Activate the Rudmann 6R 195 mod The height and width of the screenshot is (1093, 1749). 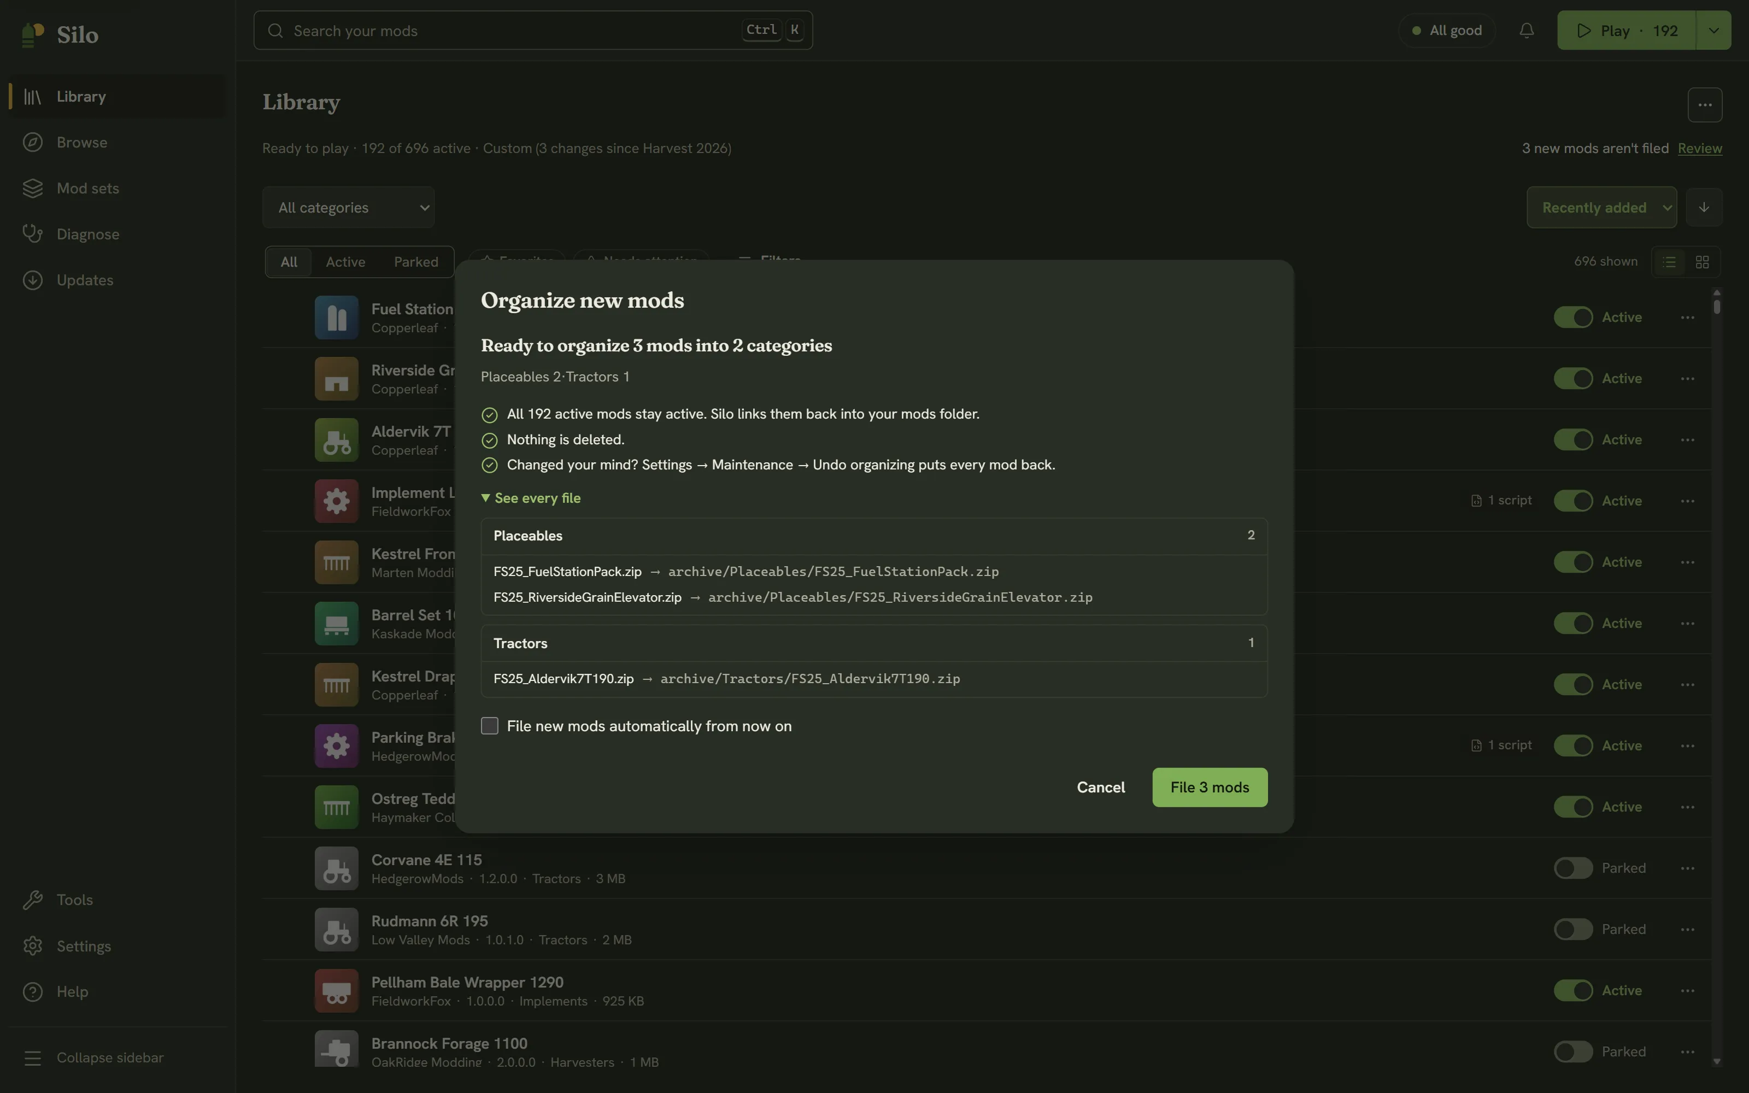point(1574,930)
